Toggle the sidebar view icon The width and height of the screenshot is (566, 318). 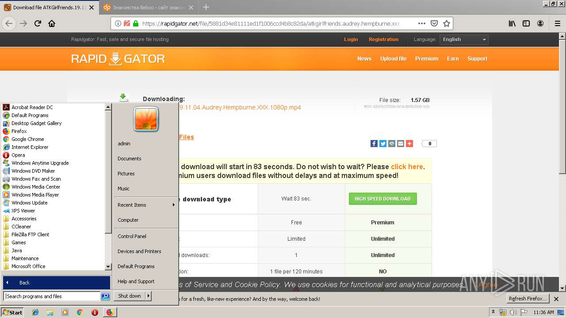coord(526,23)
